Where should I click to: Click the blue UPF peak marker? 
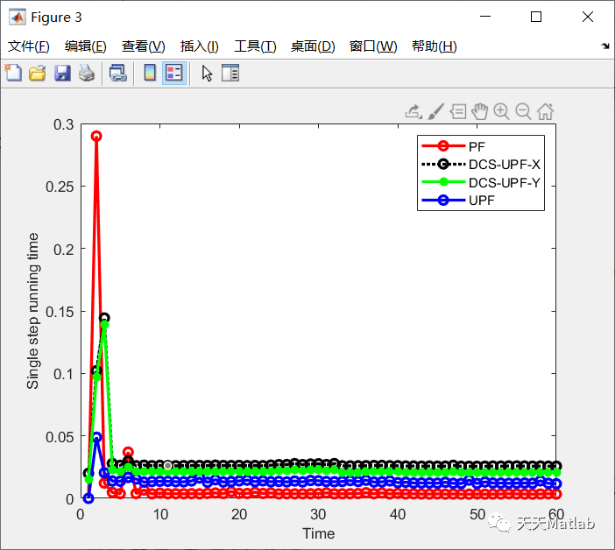tap(97, 437)
